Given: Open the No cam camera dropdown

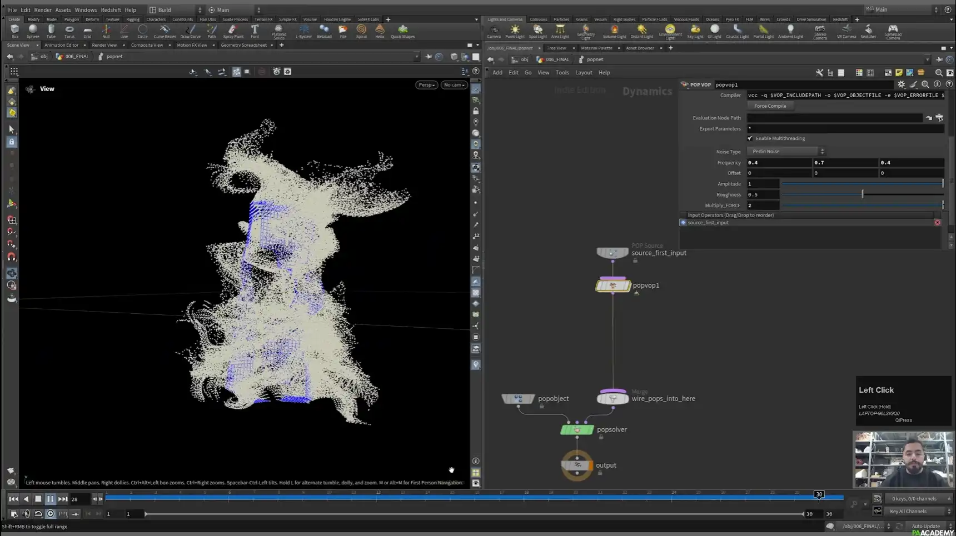Looking at the screenshot, I should [x=453, y=84].
